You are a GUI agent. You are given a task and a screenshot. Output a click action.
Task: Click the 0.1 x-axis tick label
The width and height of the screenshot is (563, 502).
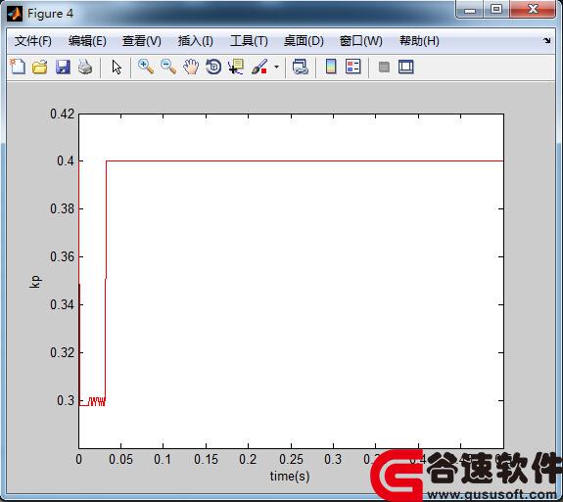[163, 459]
